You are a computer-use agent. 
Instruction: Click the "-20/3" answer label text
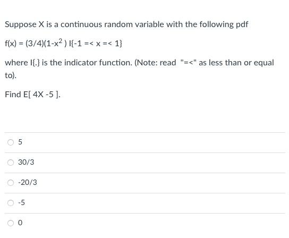tap(28, 182)
